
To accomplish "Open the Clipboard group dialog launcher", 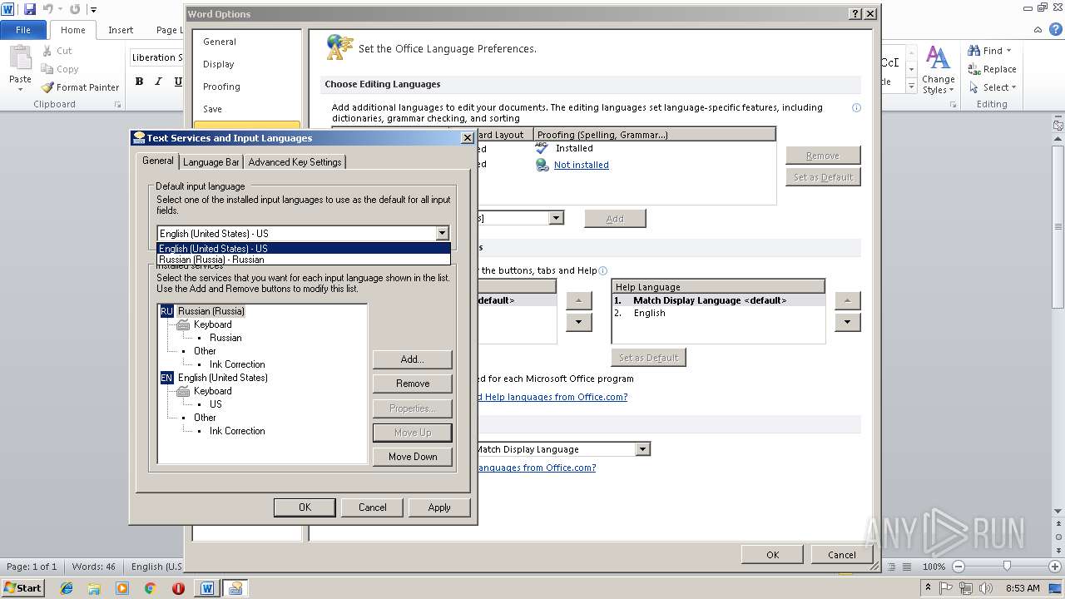I will [117, 105].
